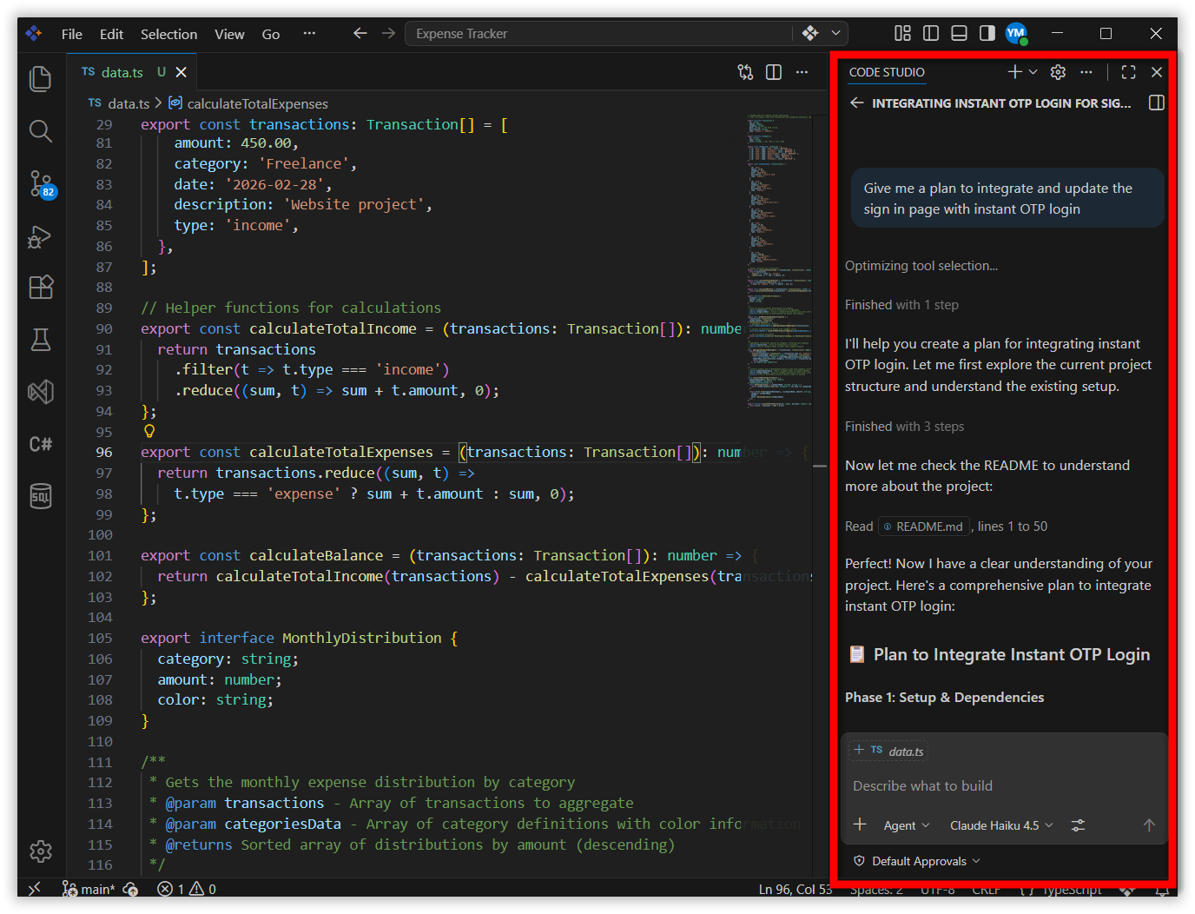Toggle the primary side bar layout

[931, 33]
